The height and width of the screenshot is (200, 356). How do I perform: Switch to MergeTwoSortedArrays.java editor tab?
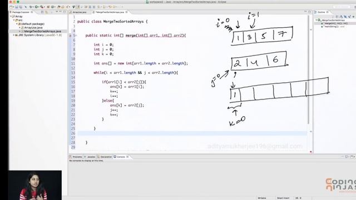110,12
